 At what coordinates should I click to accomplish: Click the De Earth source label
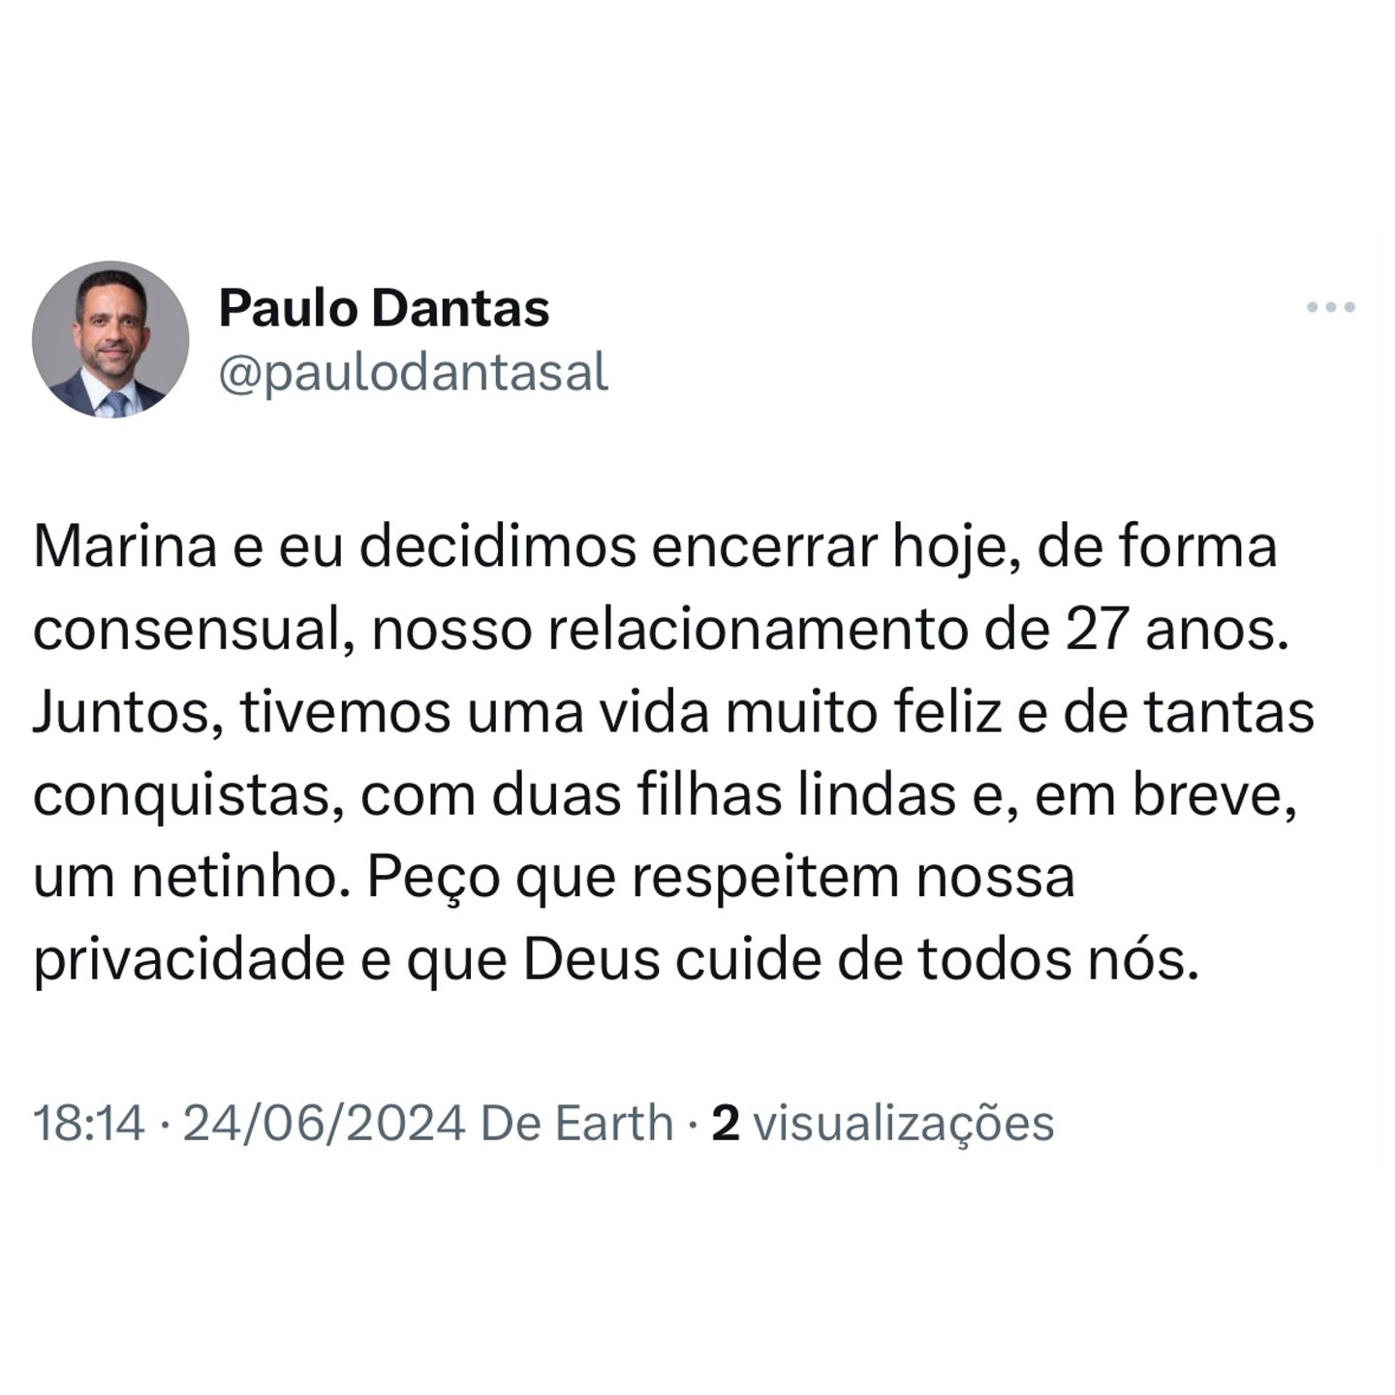577,1124
